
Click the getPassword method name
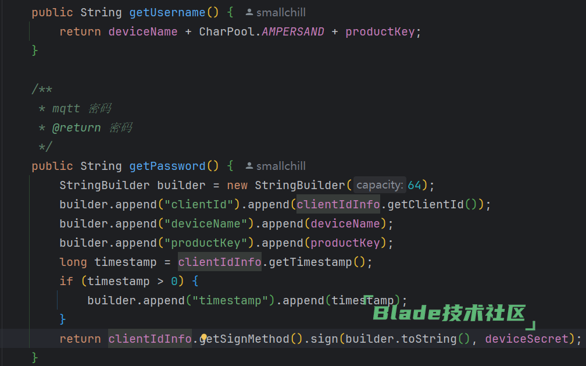[167, 166]
